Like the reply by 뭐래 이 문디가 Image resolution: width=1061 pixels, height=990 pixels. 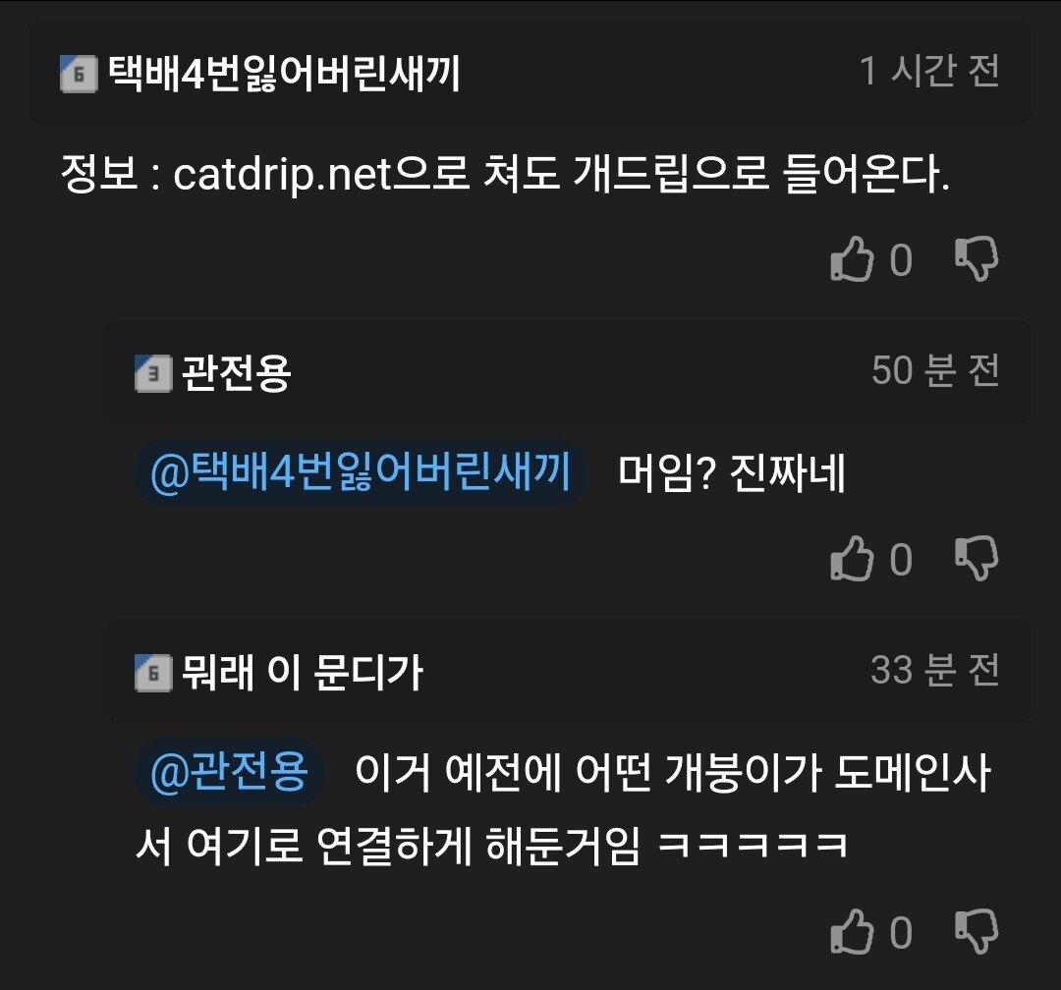pyautogui.click(x=852, y=932)
